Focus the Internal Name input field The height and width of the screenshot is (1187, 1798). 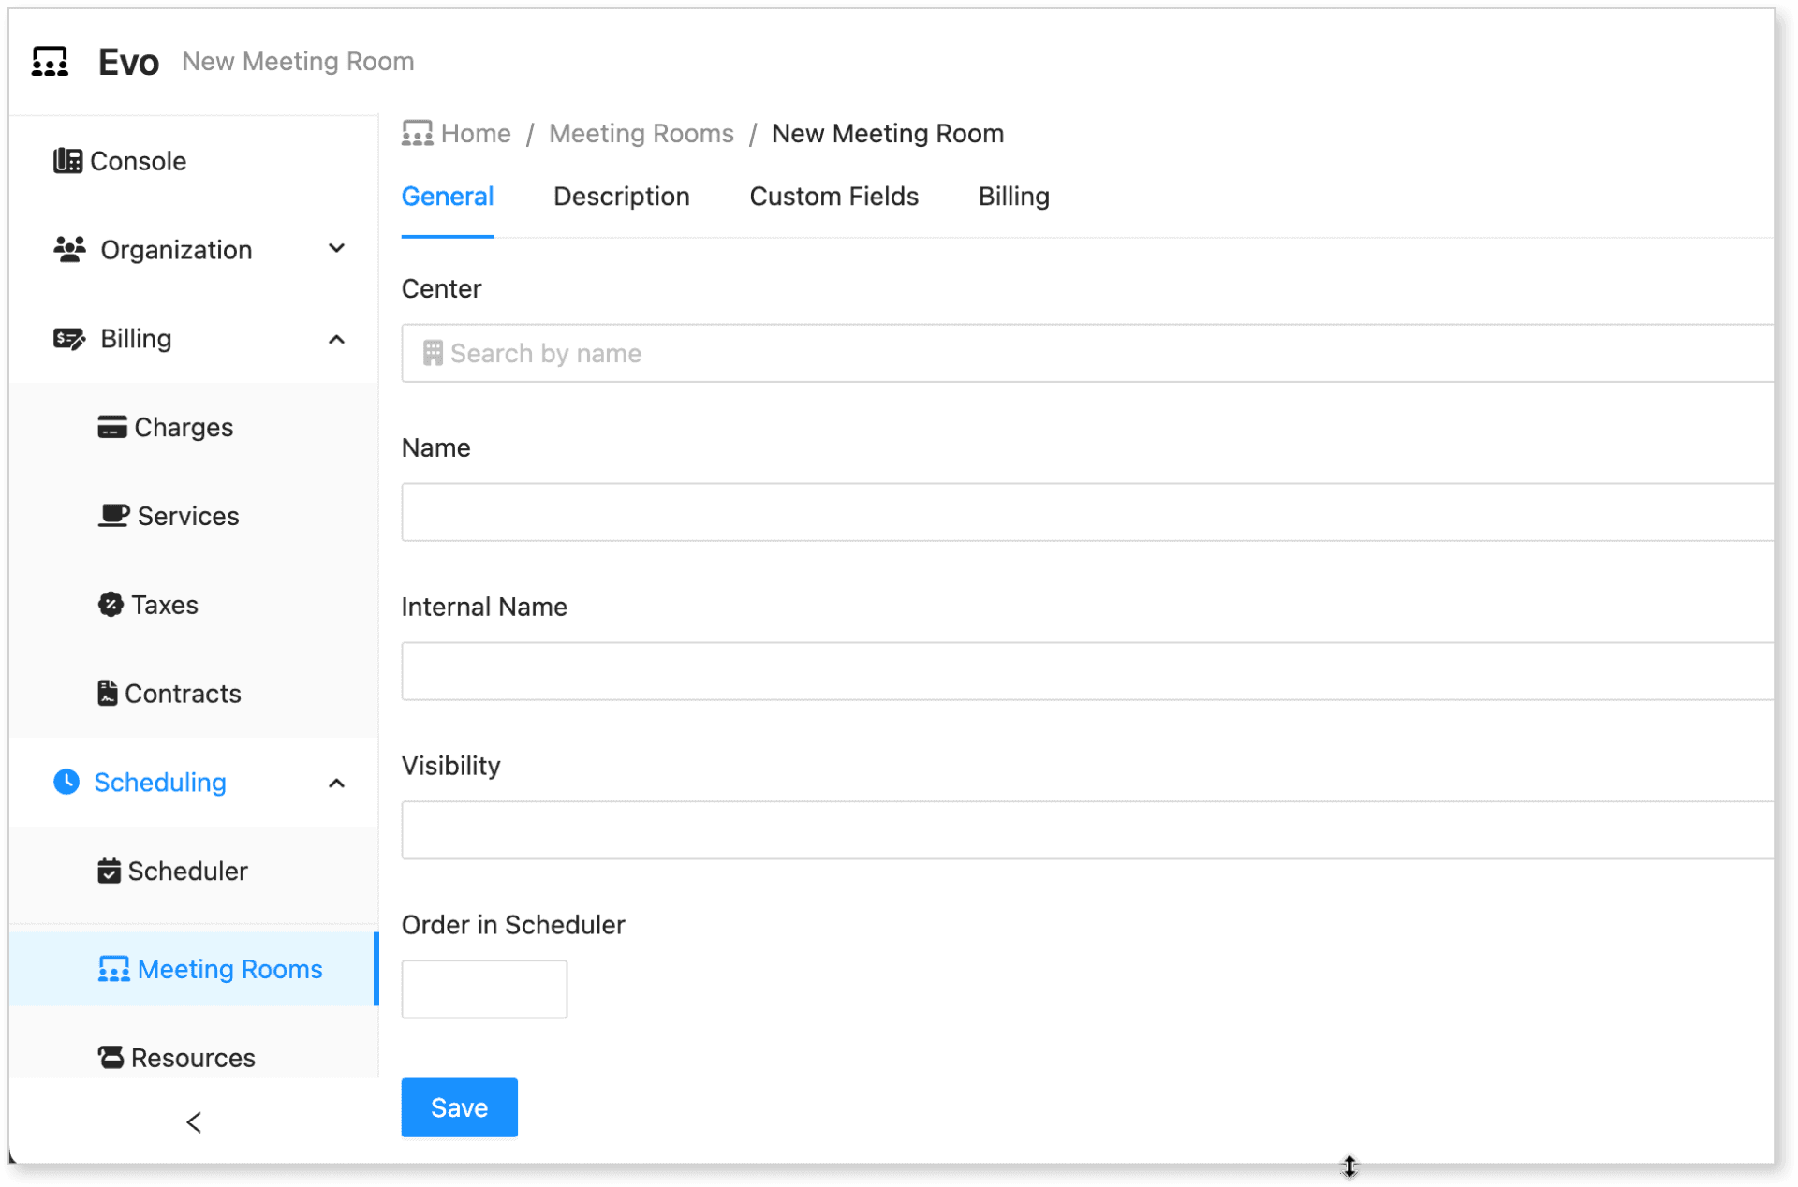click(x=1087, y=671)
